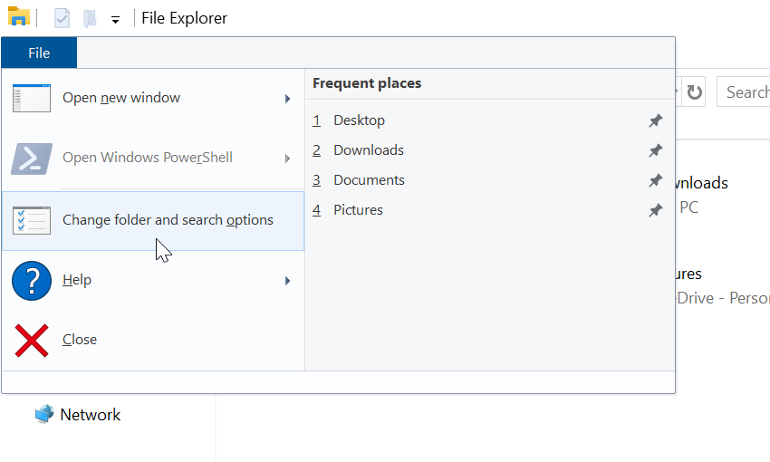Click the New folder quick access icon
This screenshot has width=770, height=462.
tap(90, 19)
